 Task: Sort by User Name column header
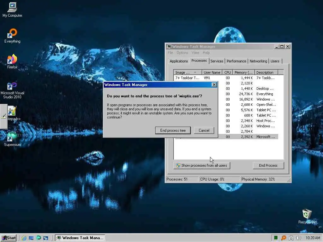pos(212,72)
